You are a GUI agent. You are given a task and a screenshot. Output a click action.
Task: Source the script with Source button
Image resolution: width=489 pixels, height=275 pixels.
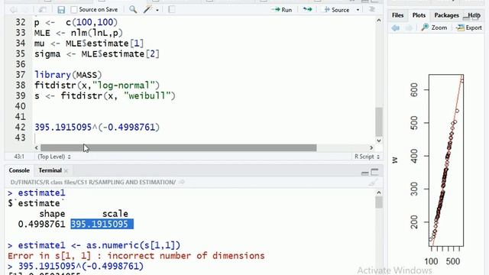(x=336, y=10)
